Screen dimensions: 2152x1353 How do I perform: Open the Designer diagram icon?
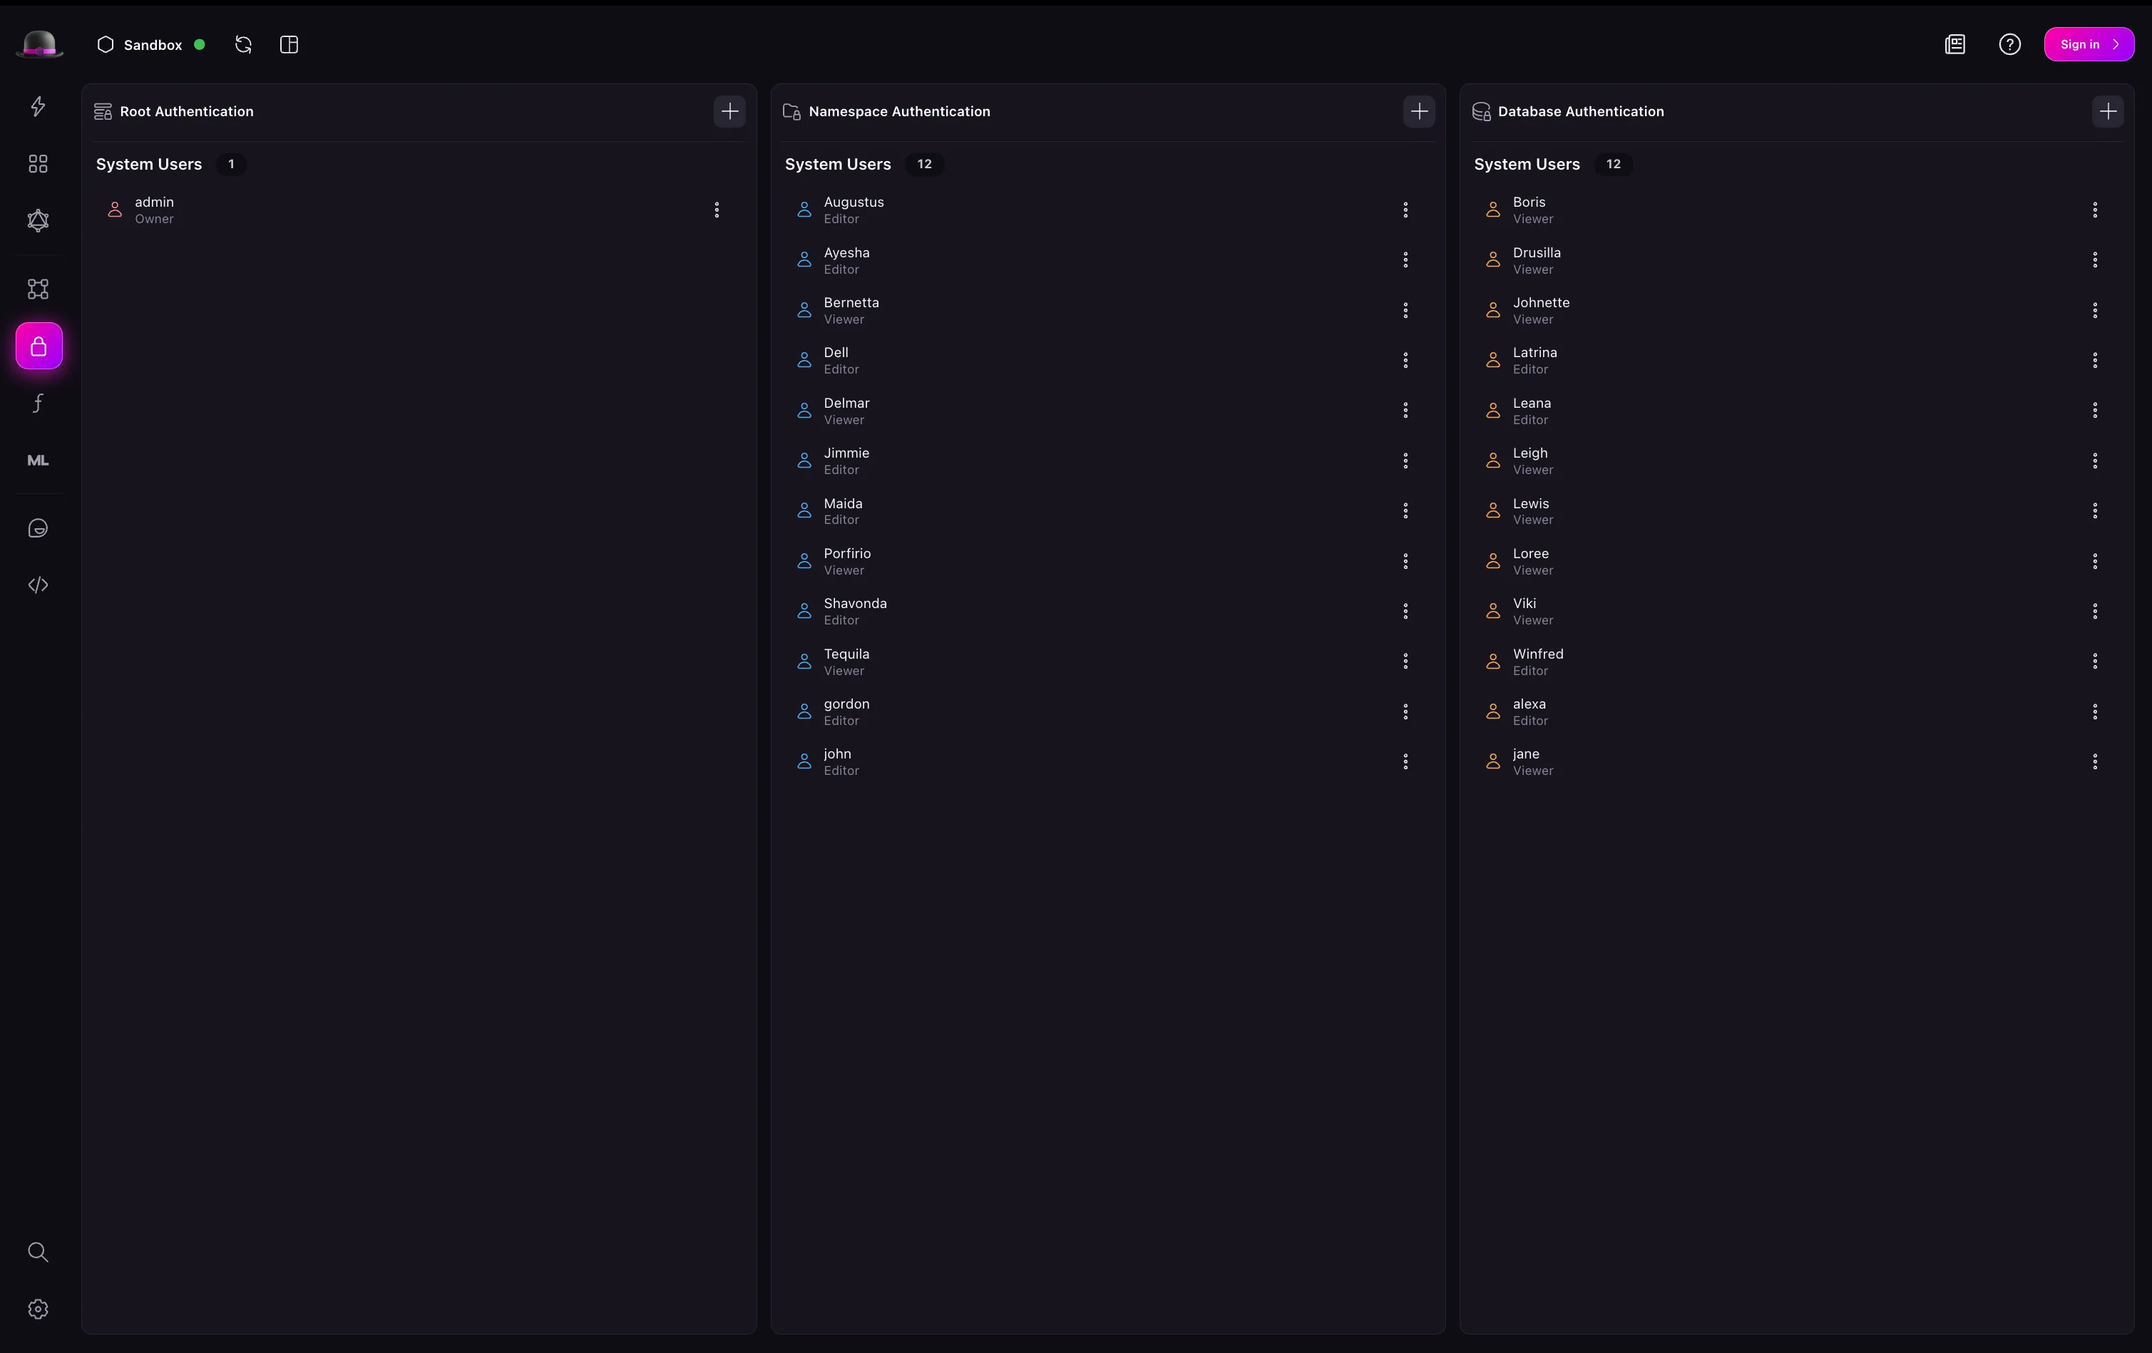click(x=38, y=289)
